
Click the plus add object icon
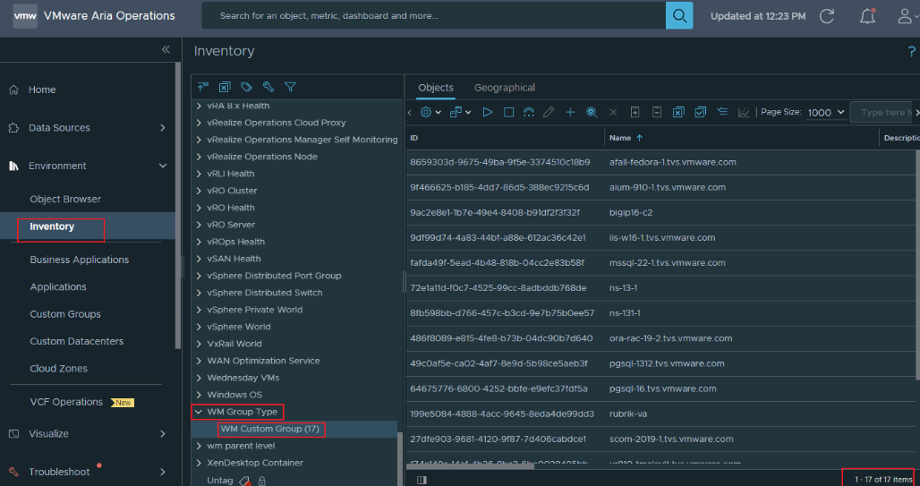570,112
